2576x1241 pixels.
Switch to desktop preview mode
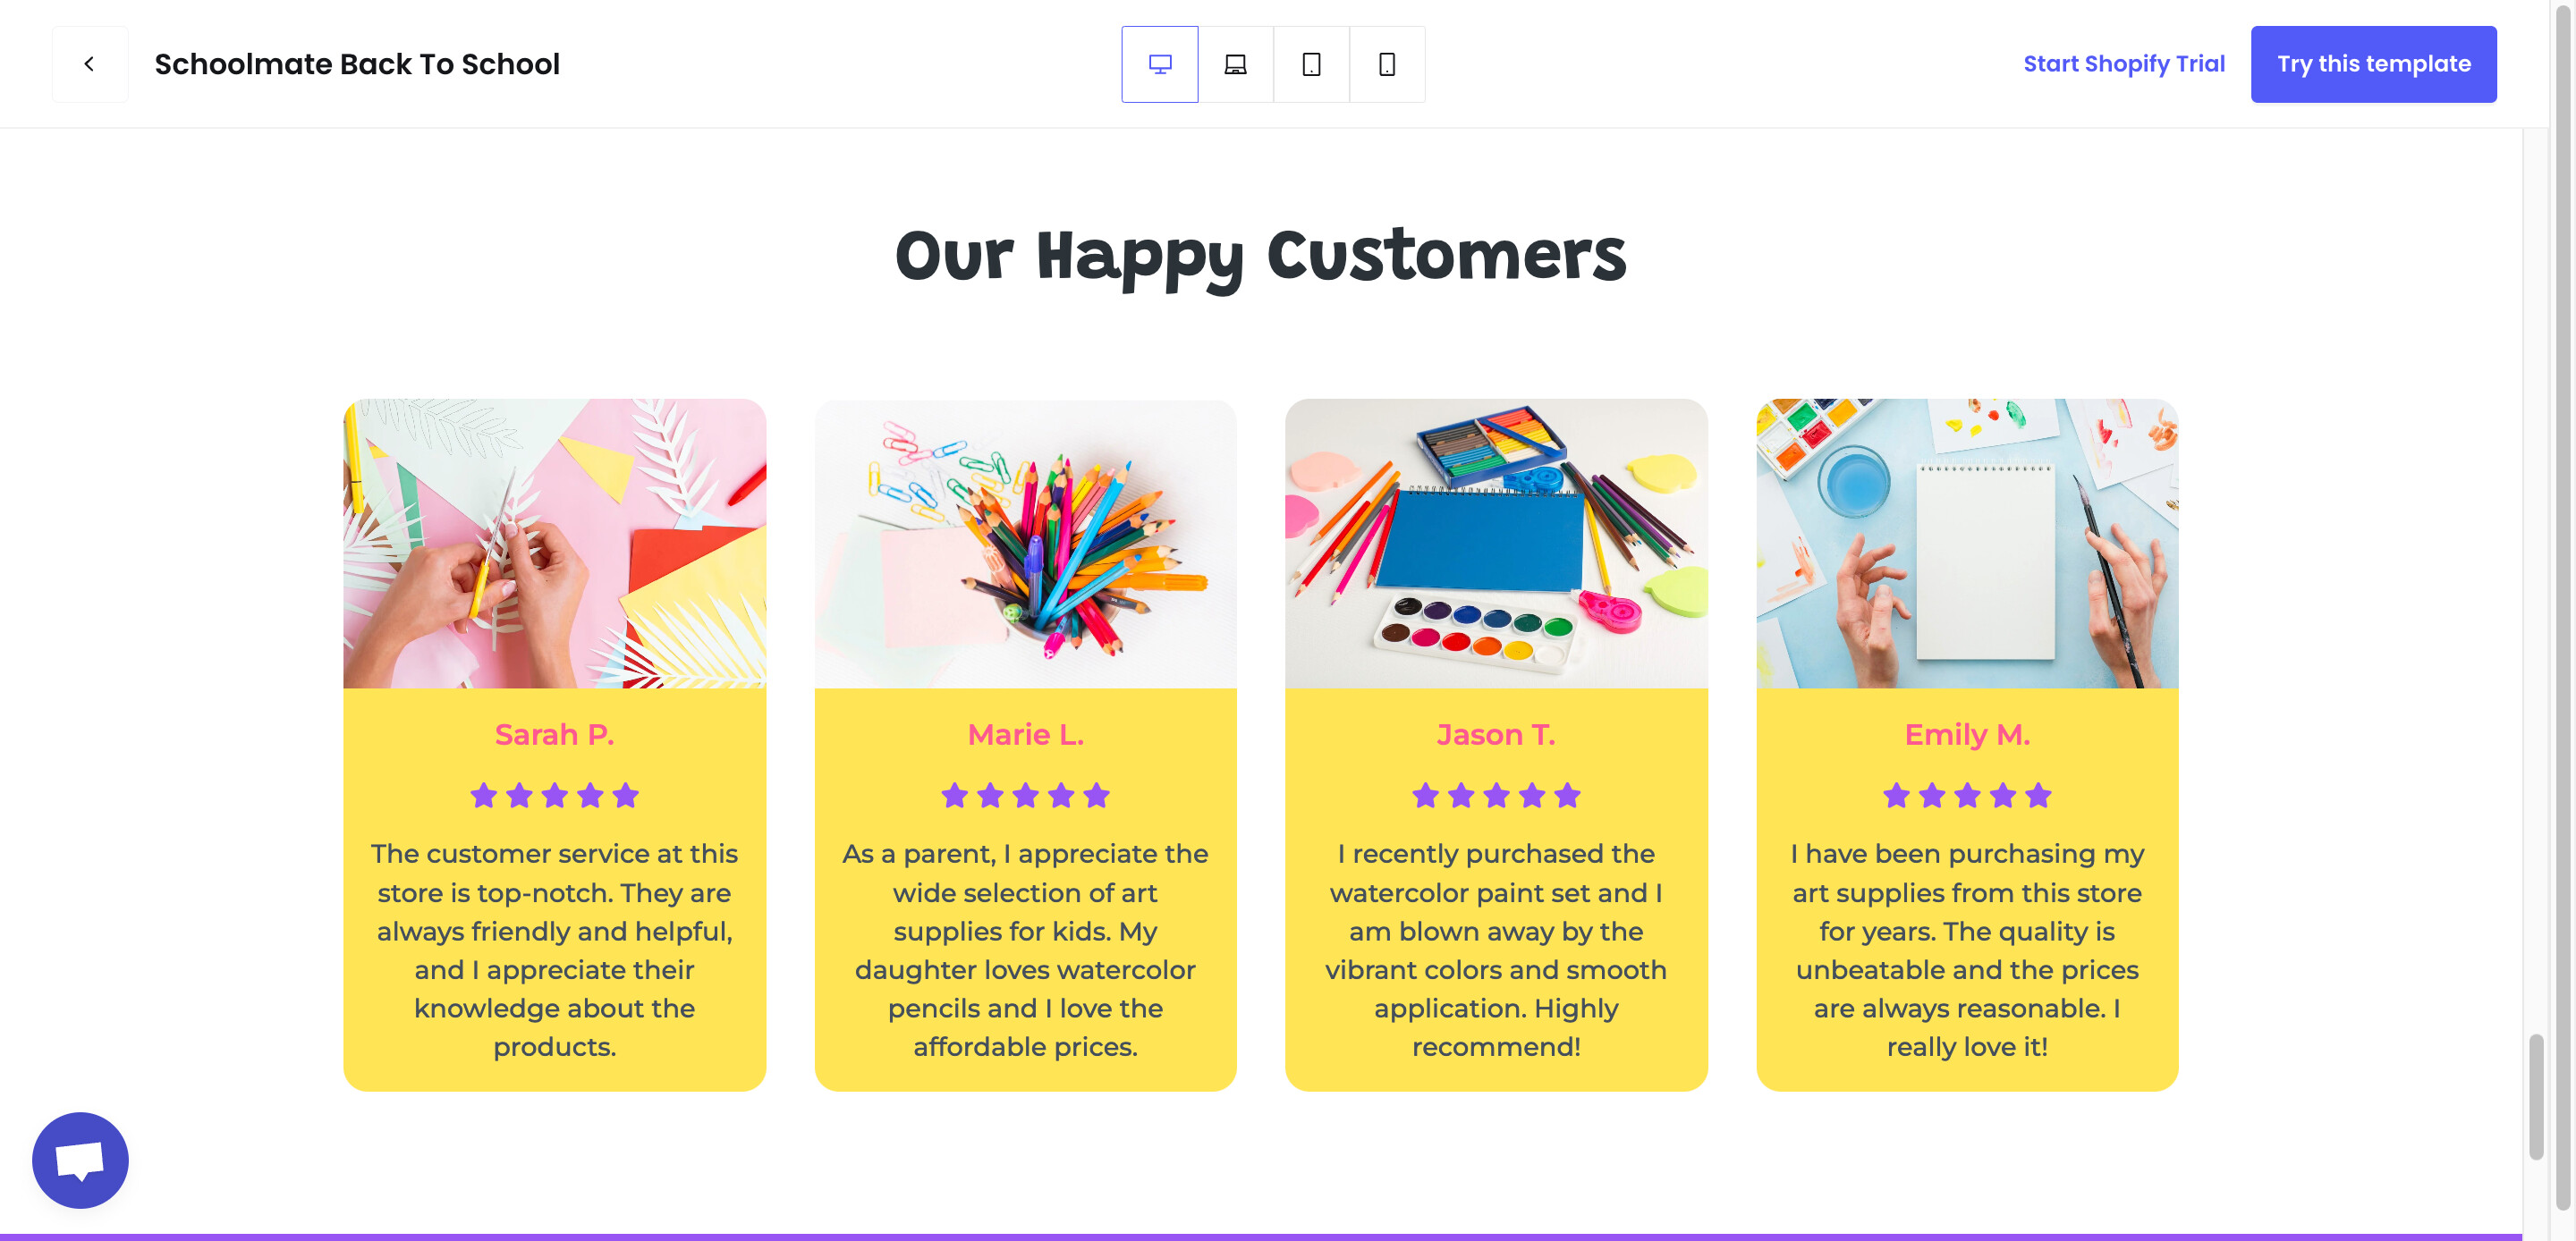(1159, 64)
